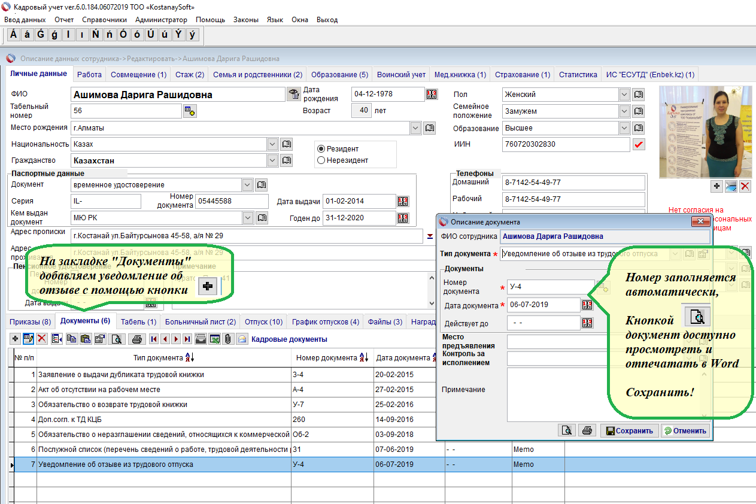Click the printer icon in the documents toolbar
The width and height of the screenshot is (756, 504).
click(x=136, y=339)
